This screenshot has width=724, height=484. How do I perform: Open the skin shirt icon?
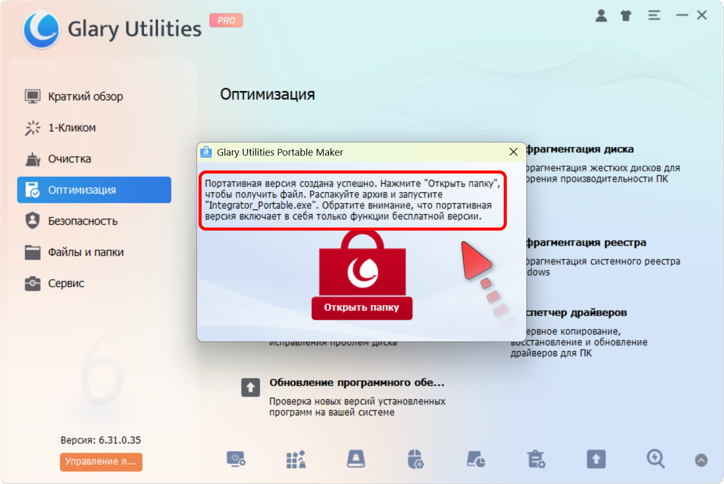click(626, 16)
